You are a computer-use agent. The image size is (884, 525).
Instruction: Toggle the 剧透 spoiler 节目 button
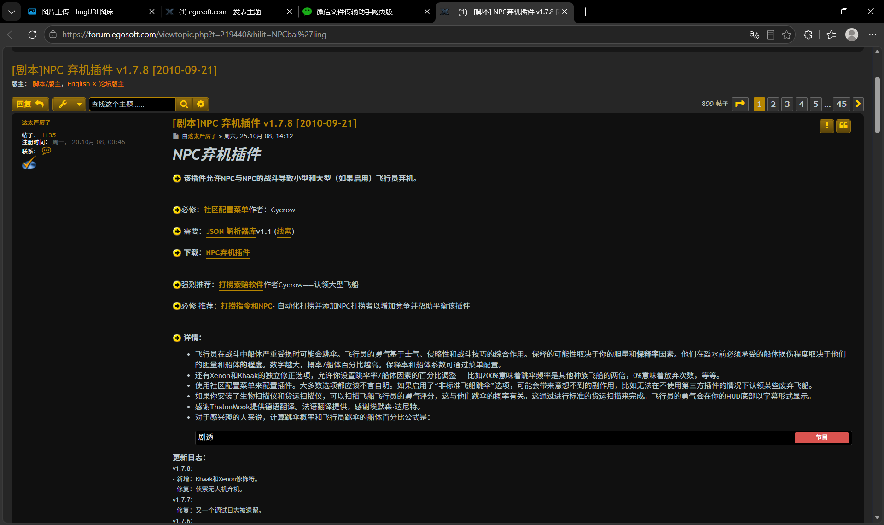click(822, 437)
